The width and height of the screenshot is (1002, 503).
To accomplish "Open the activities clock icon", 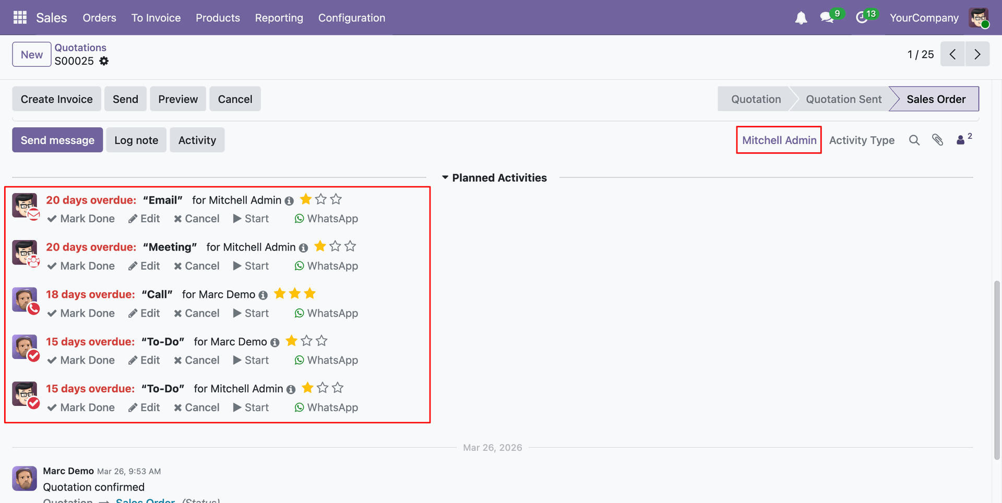I will [862, 18].
